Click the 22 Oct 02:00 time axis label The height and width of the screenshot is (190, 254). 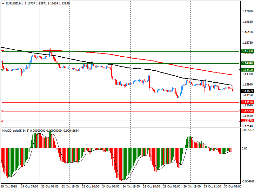pos(49,187)
